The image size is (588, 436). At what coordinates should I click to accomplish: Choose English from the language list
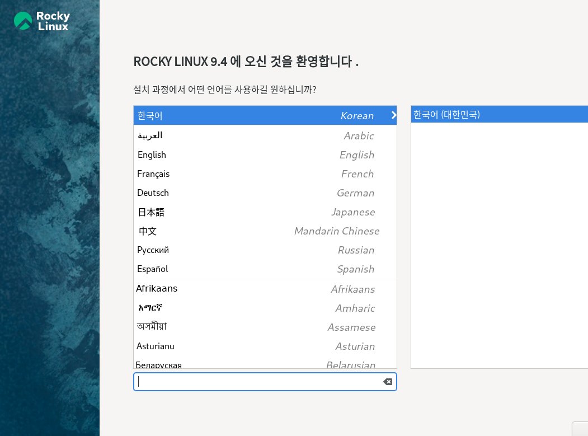(265, 154)
